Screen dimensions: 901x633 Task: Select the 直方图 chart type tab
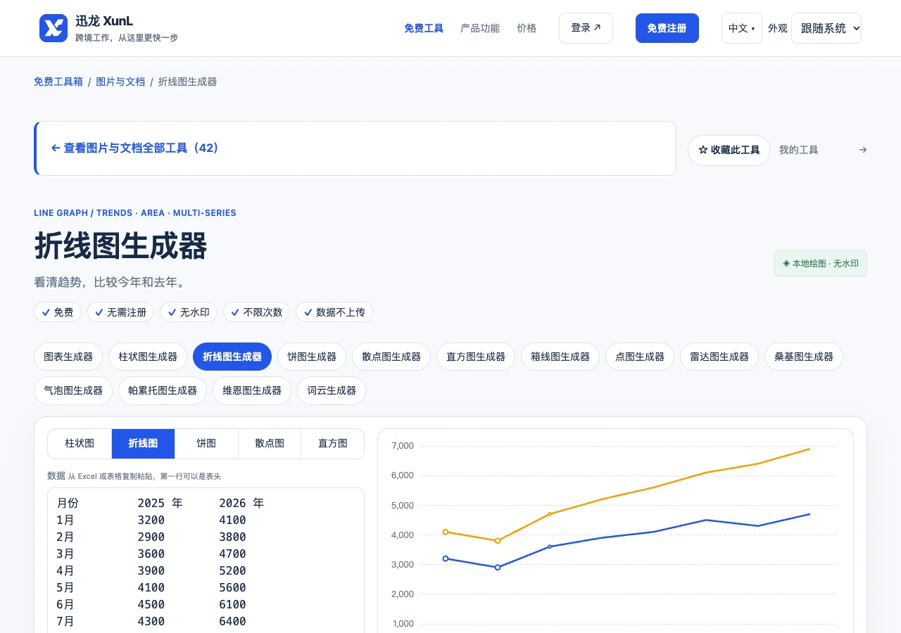333,444
